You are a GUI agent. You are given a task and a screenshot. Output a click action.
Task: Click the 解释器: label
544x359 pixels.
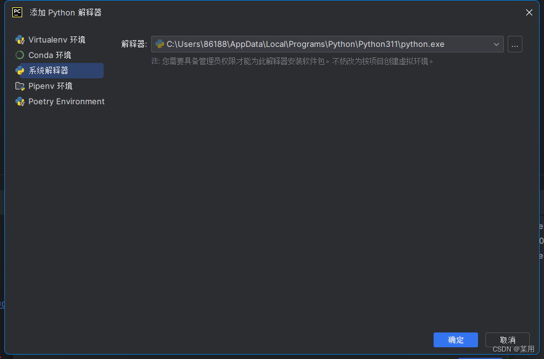(x=134, y=44)
